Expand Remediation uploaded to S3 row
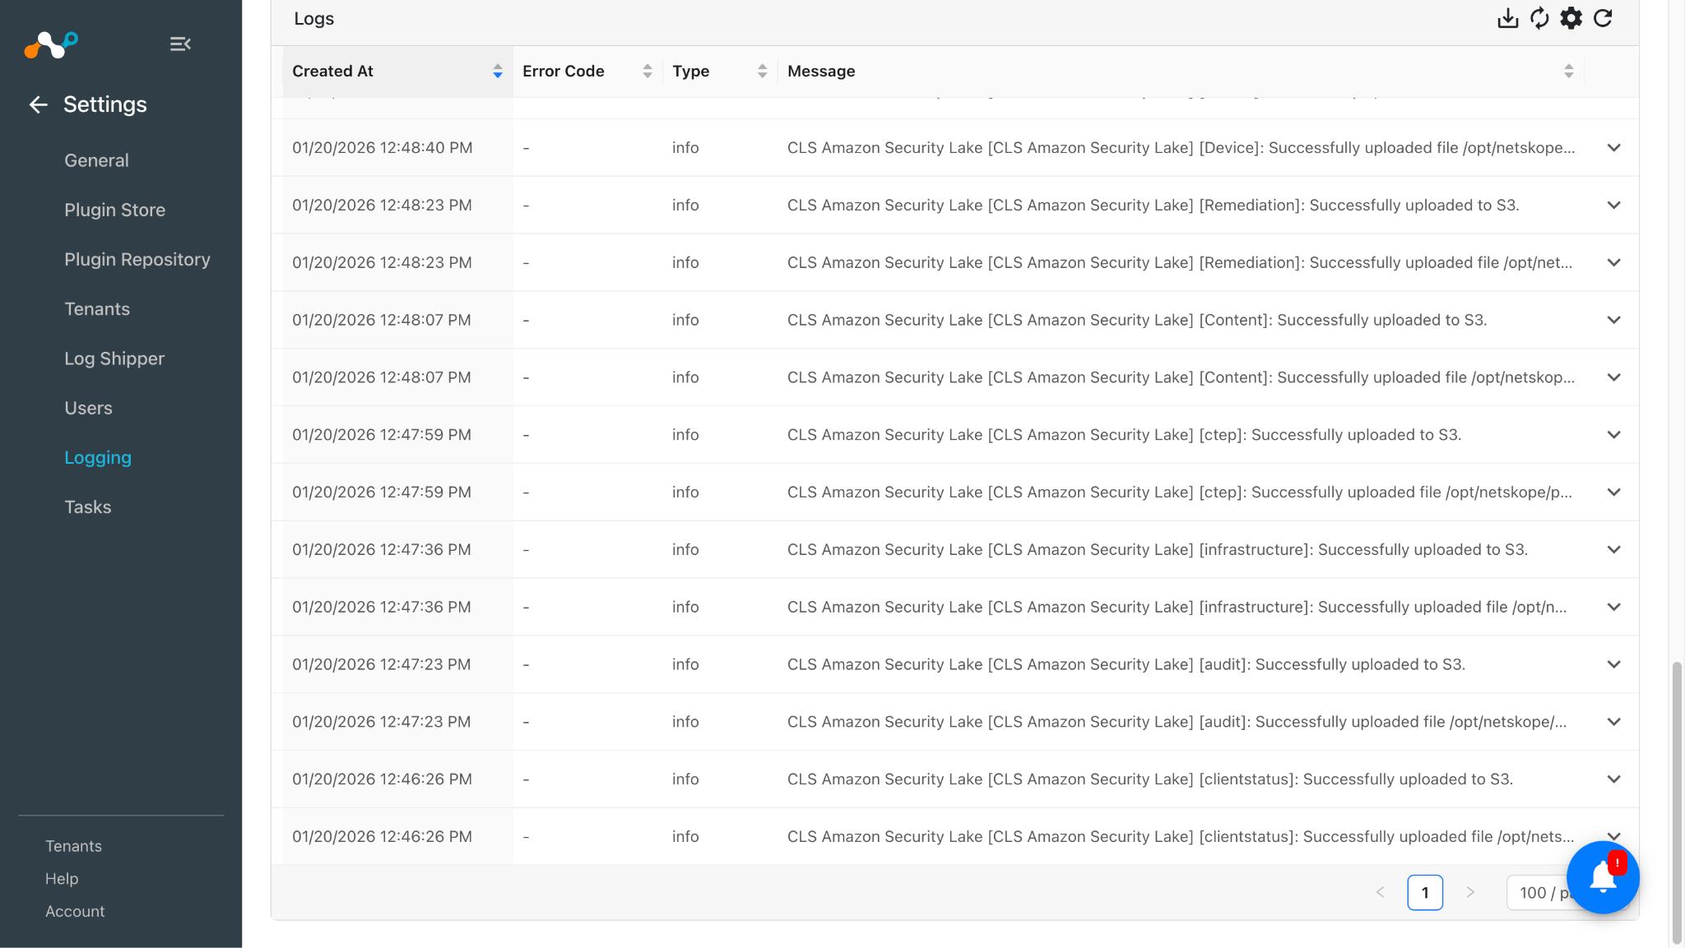The image size is (1685, 948). click(x=1613, y=206)
